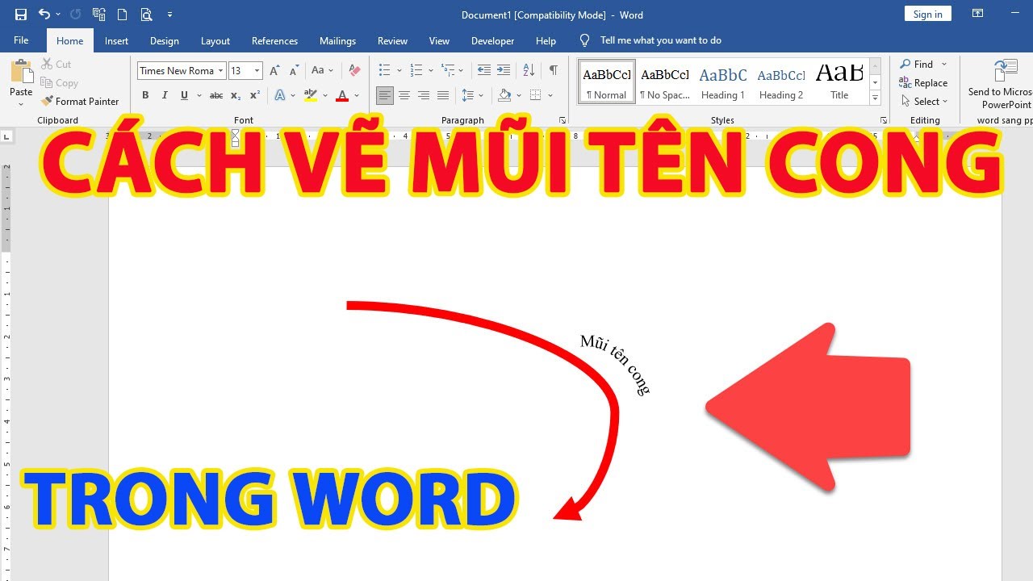Toggle Strikethrough formatting

coord(215,95)
